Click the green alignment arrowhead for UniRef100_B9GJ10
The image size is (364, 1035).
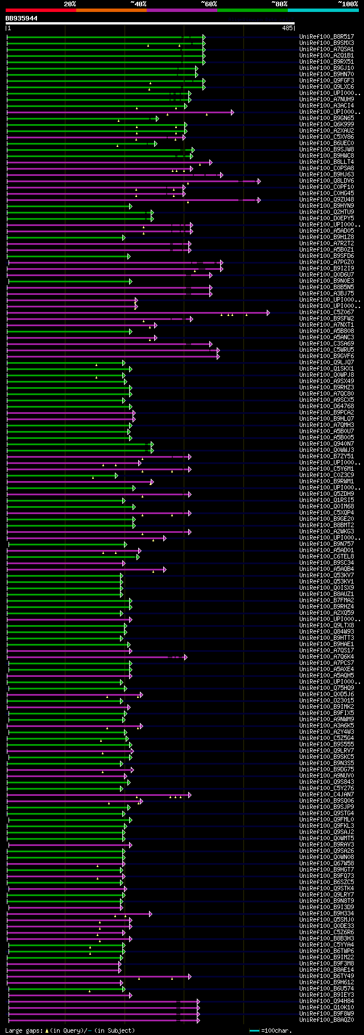196,68
